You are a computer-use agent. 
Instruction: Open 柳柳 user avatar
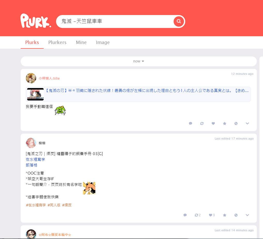pyautogui.click(x=31, y=143)
